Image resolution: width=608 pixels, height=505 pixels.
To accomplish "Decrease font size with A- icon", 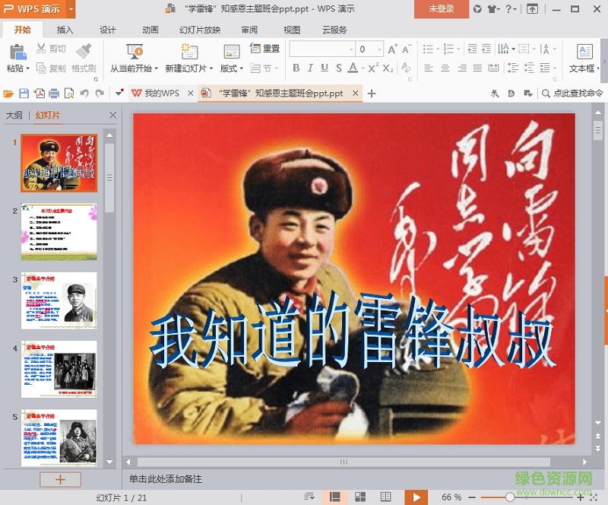I will pos(407,49).
